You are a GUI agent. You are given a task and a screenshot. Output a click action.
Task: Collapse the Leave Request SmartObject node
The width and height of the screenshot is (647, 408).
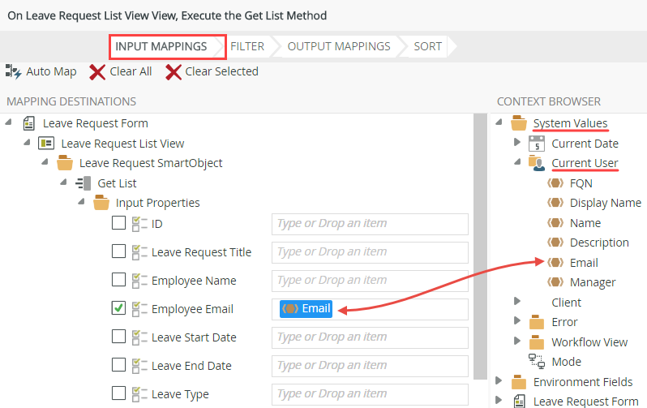click(45, 162)
